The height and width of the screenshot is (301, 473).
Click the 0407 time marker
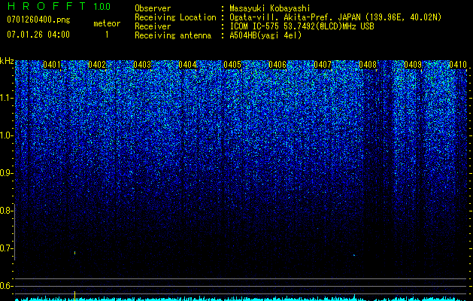(323, 65)
